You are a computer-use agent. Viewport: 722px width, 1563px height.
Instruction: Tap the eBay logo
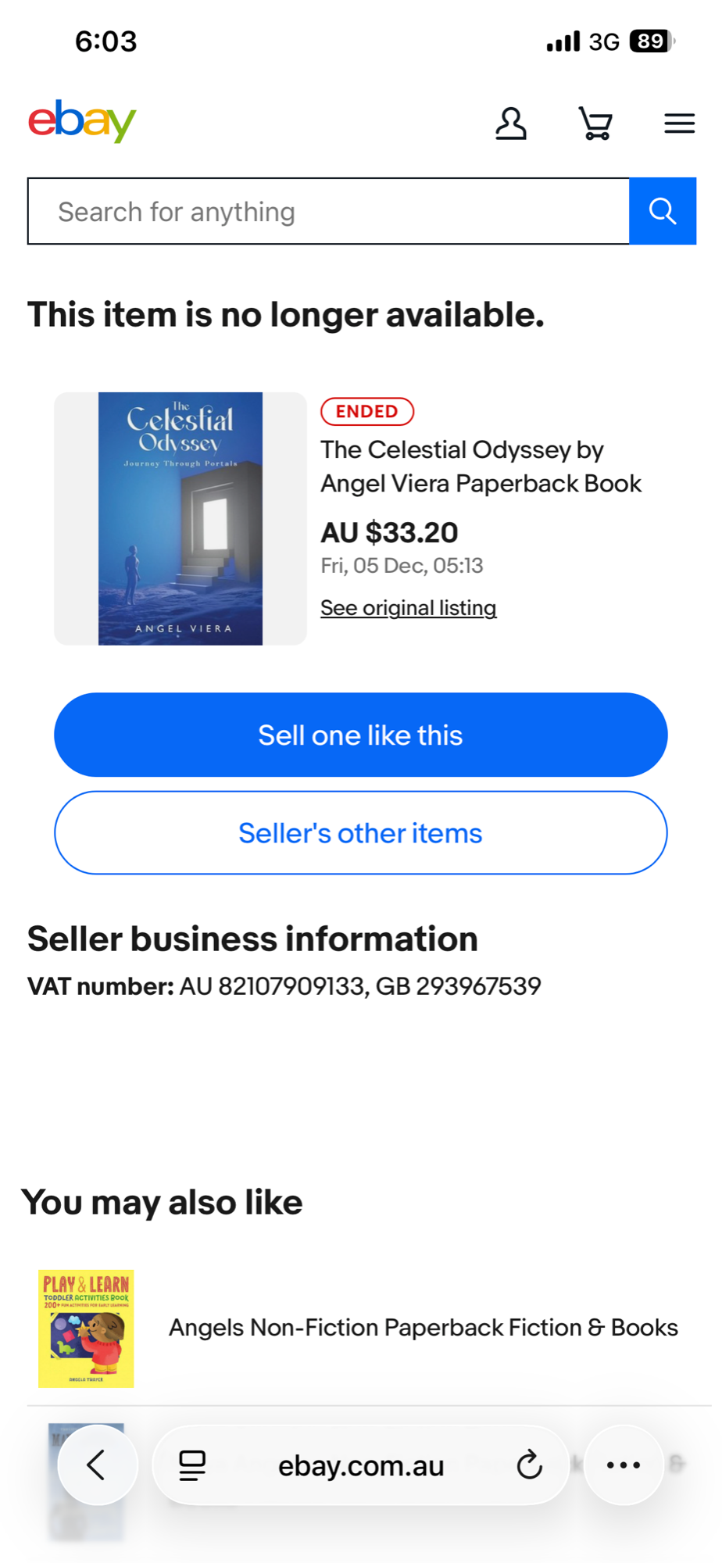(x=82, y=121)
